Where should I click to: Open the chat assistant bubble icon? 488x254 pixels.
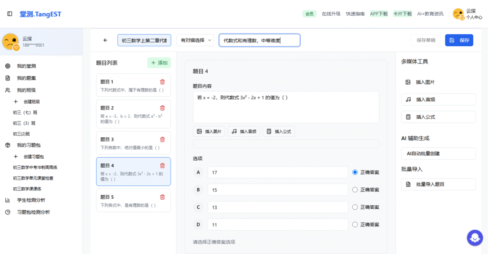(x=475, y=237)
